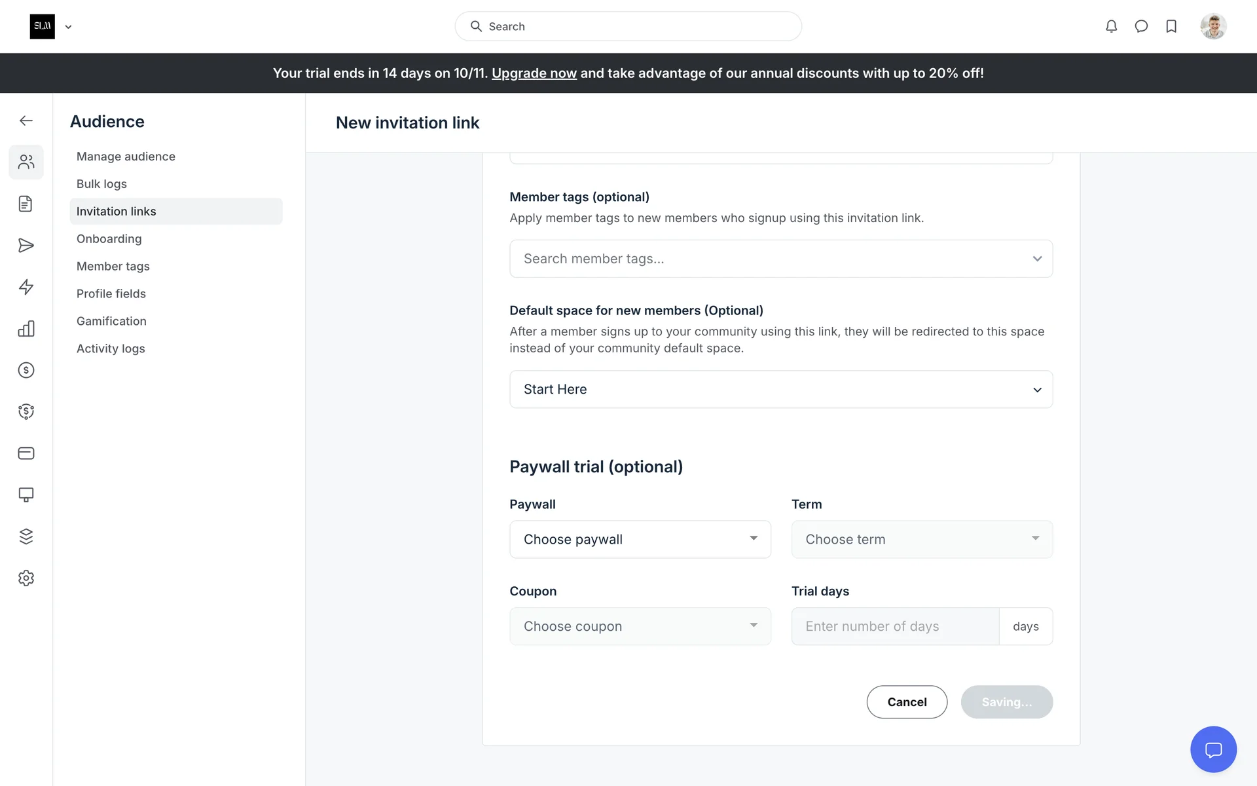Open bookmarks icon in header

point(1171,26)
